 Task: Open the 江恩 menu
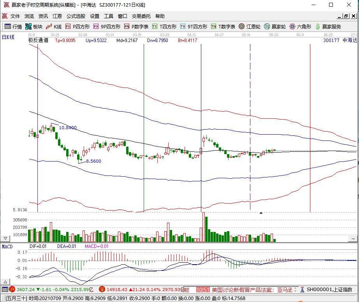pos(57,16)
